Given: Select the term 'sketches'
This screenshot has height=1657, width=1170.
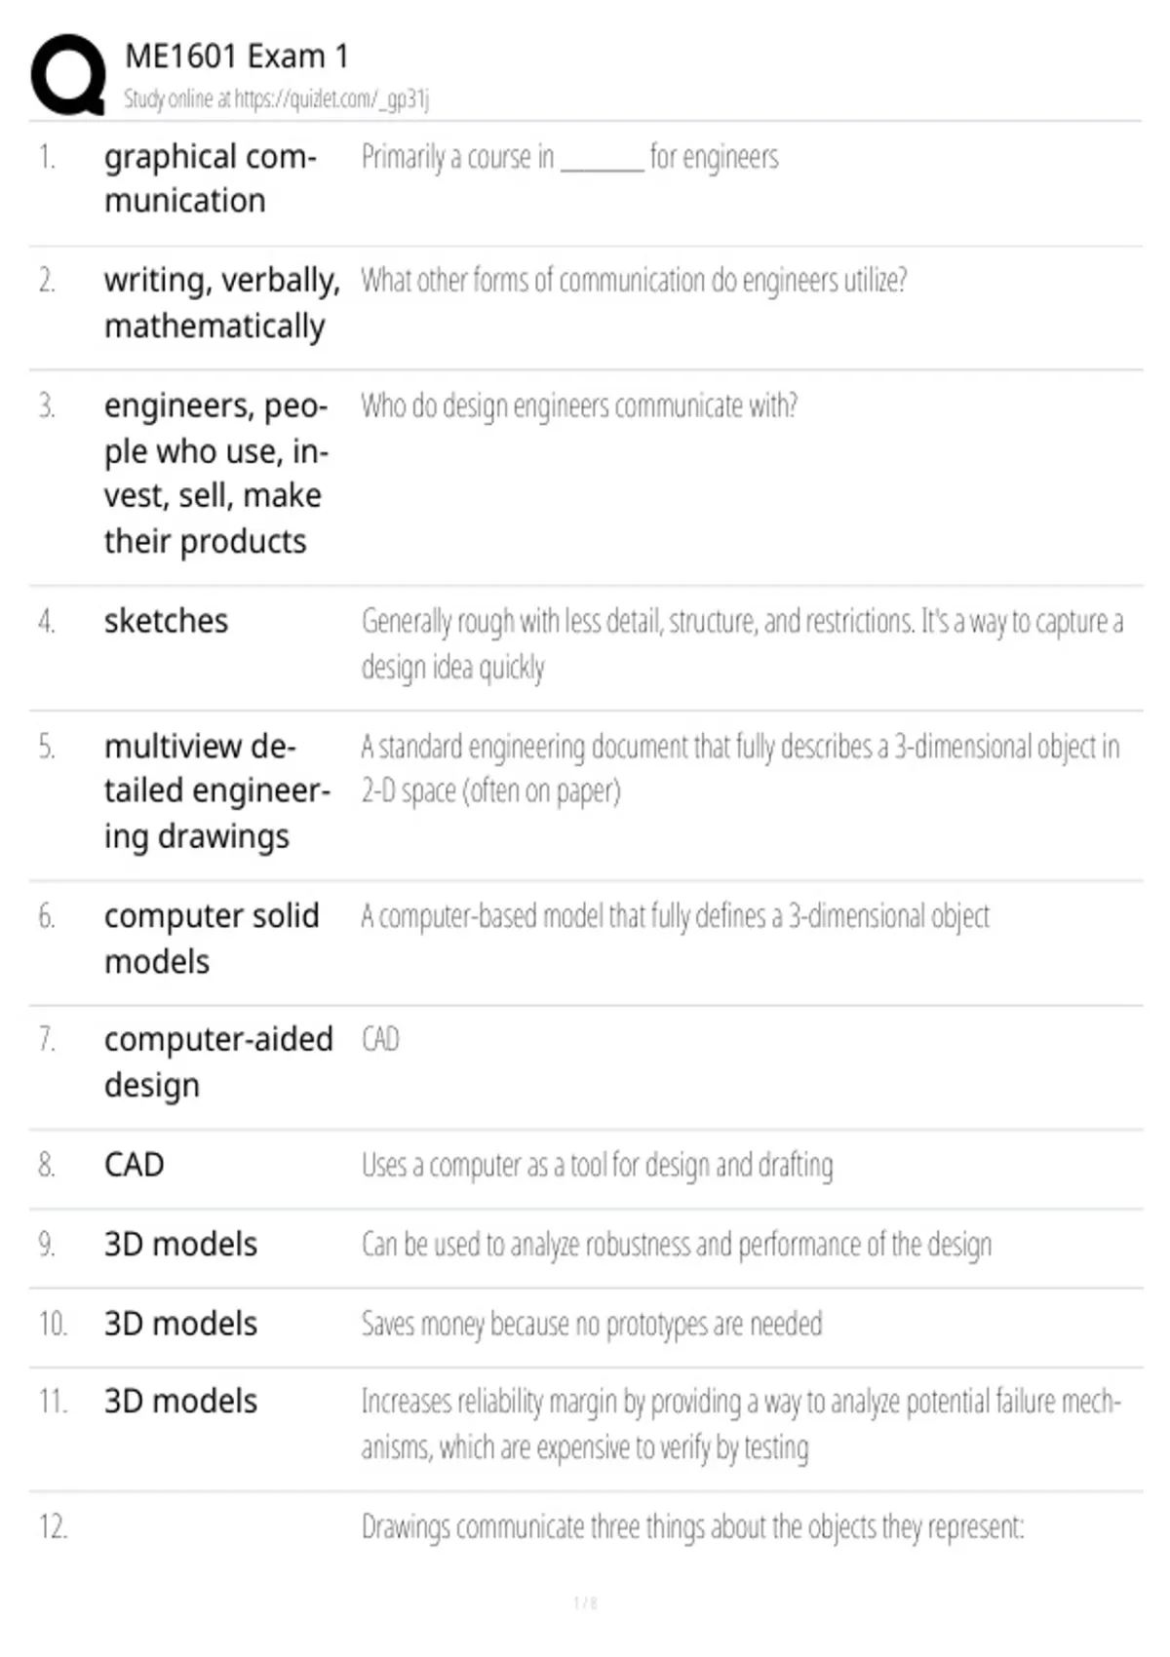Looking at the screenshot, I should tap(166, 621).
